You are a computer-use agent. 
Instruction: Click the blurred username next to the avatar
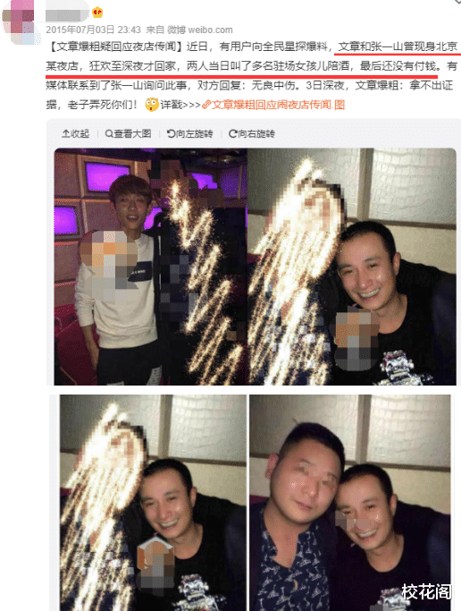67,14
